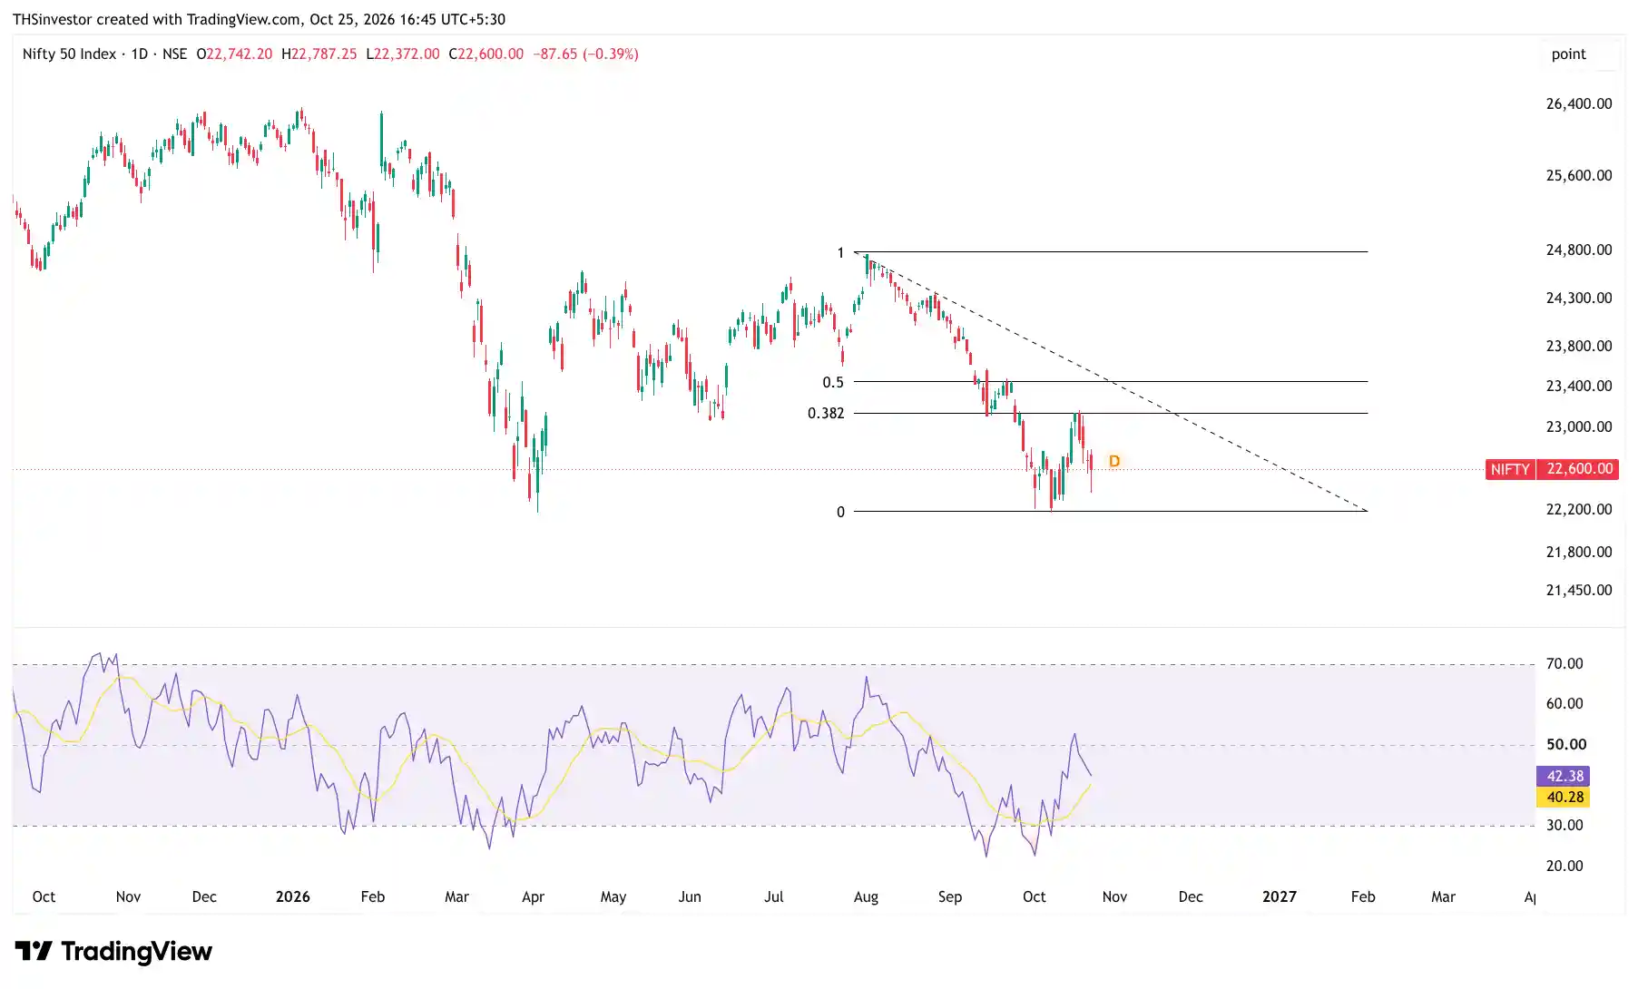The width and height of the screenshot is (1638, 989).
Task: Click the open value O22,742.20
Action: point(234,54)
